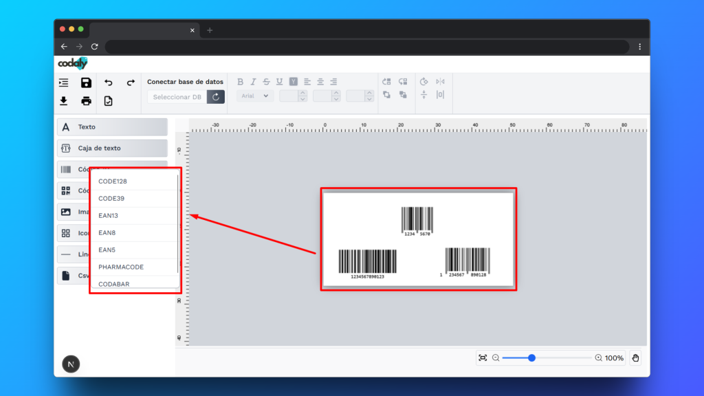Click the document checkmark icon
Image resolution: width=704 pixels, height=396 pixels.
pyautogui.click(x=108, y=101)
